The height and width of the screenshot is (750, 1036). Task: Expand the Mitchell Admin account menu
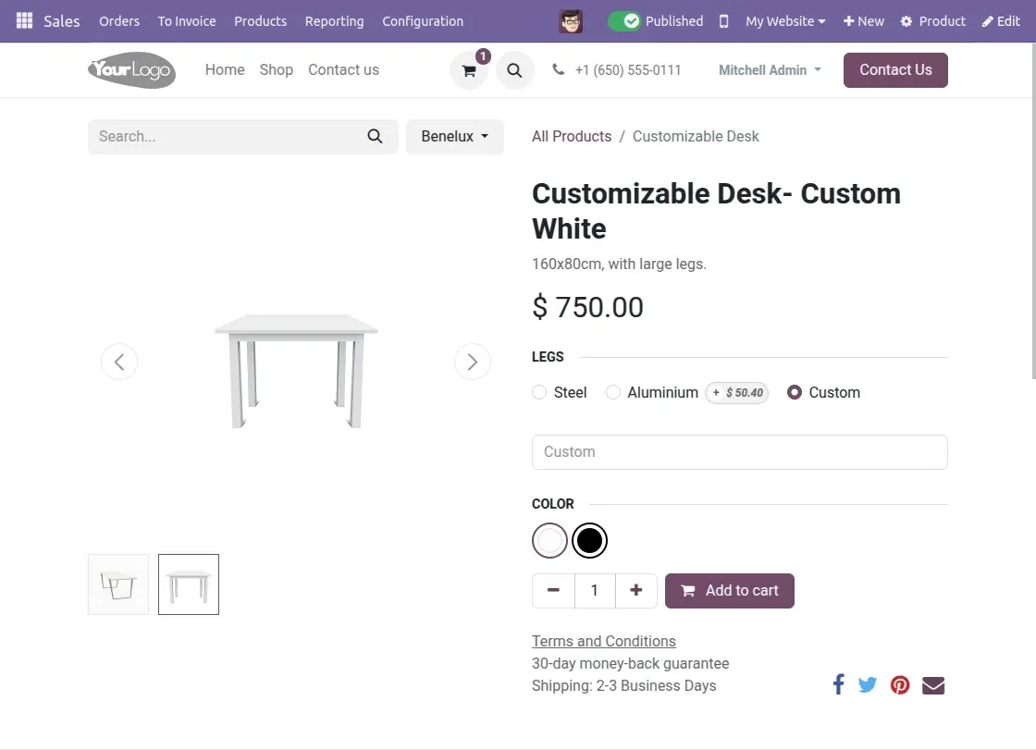coord(769,69)
